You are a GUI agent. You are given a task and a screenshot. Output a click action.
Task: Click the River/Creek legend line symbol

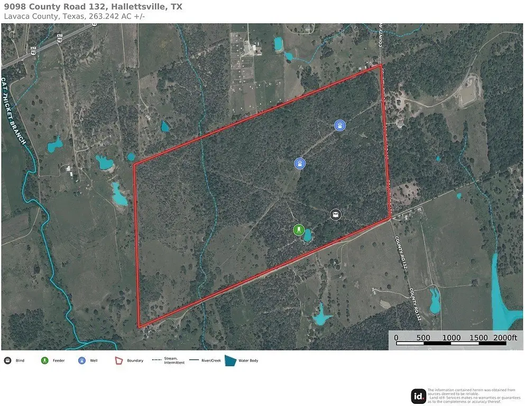pos(194,360)
